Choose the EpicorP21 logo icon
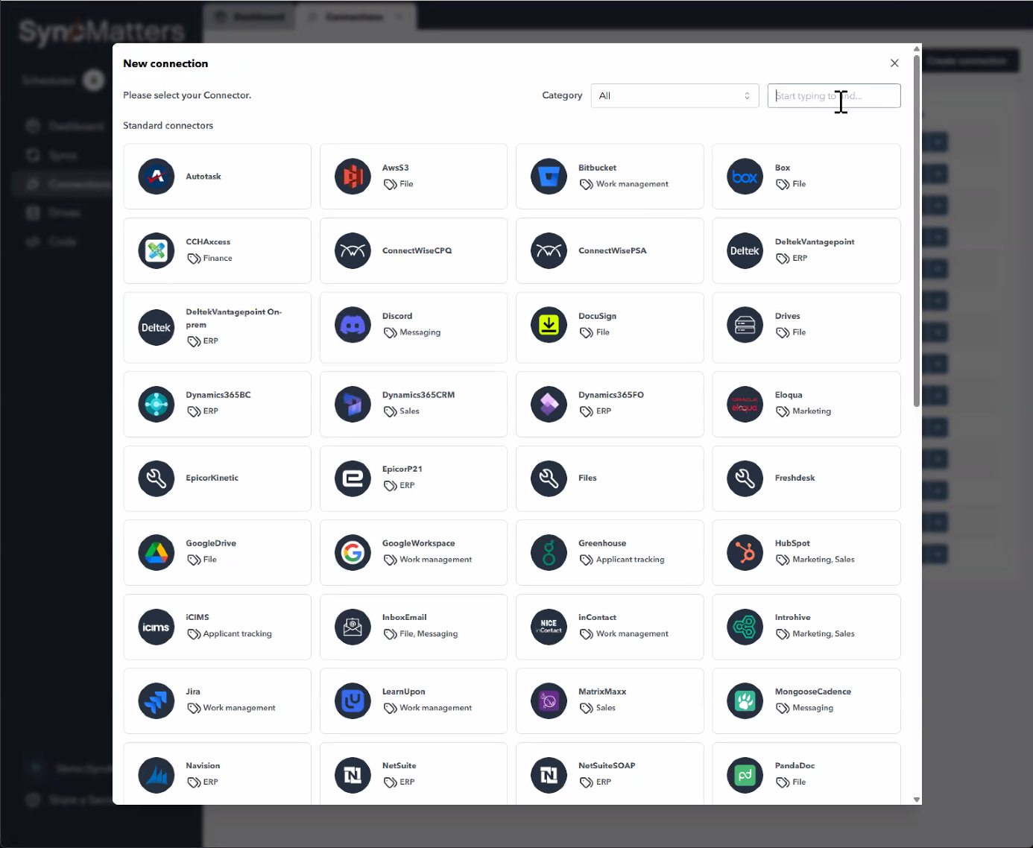Screen dimensions: 1033x848 click(x=353, y=478)
